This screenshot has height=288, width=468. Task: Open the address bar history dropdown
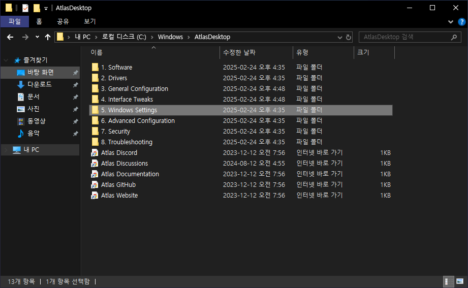coord(339,37)
